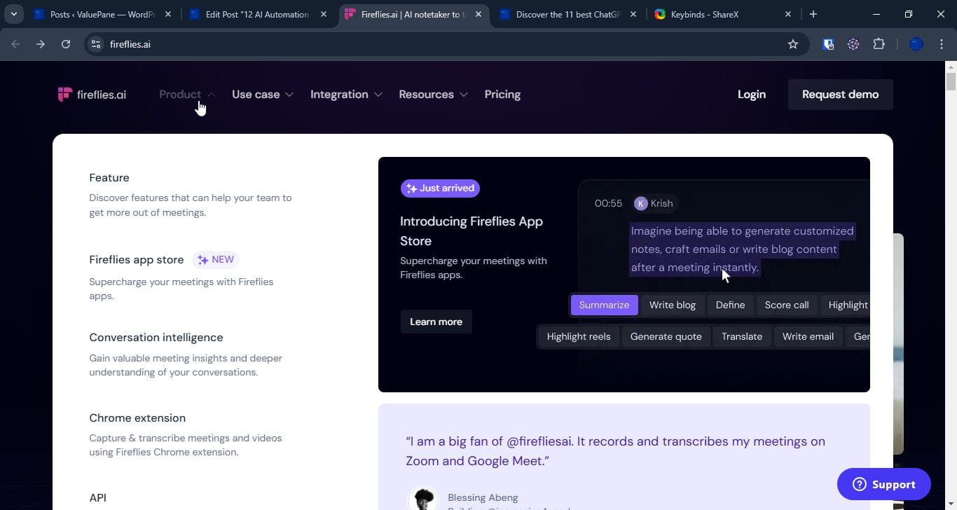Screen dimensions: 957x510
Task: Click the Write email chip
Action: tap(808, 336)
